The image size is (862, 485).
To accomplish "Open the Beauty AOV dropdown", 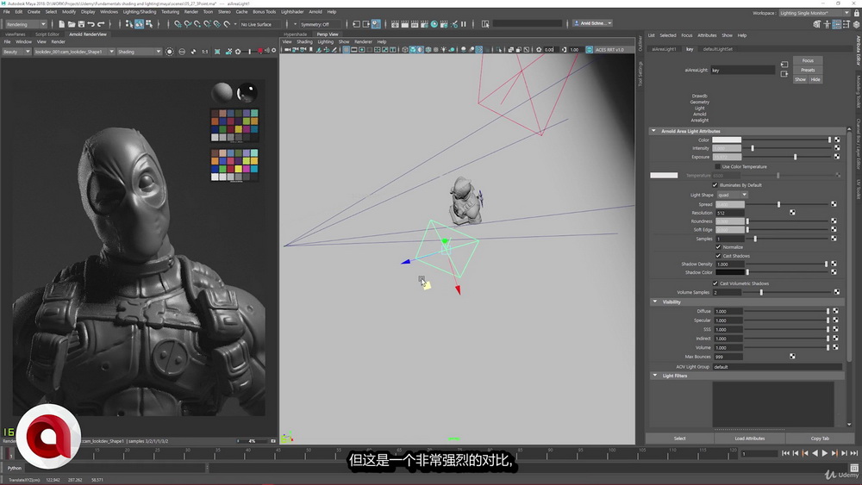I will (16, 52).
